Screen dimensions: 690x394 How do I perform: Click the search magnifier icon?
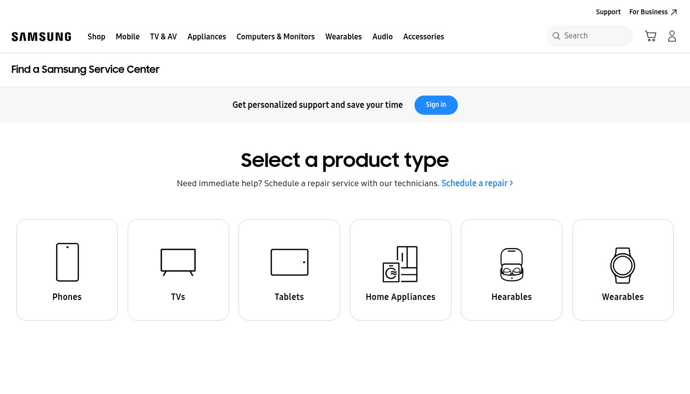coord(556,36)
